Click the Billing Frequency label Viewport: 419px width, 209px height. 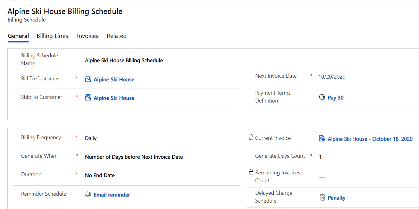coord(41,137)
